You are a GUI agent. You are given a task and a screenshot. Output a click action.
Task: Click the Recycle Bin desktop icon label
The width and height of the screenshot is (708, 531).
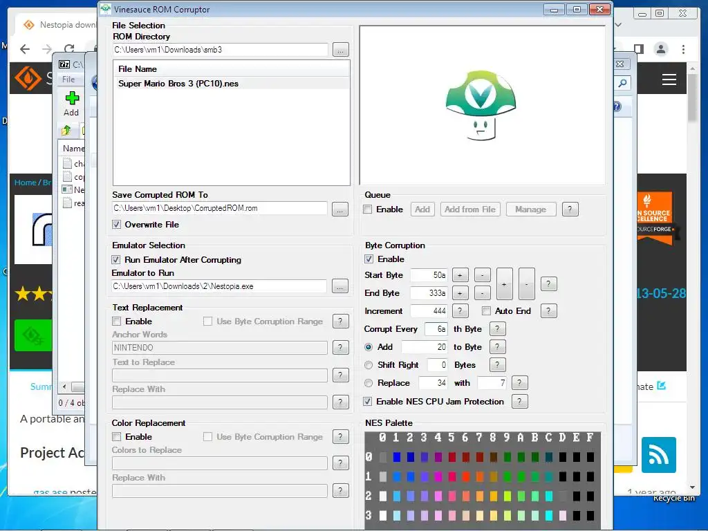673,498
